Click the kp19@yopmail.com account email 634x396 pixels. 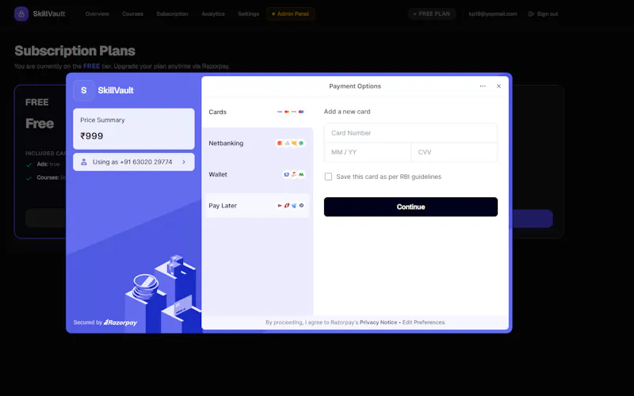(x=492, y=13)
